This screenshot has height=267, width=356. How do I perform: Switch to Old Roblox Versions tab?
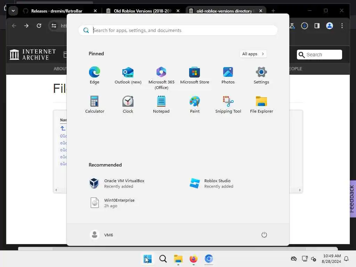(x=143, y=11)
